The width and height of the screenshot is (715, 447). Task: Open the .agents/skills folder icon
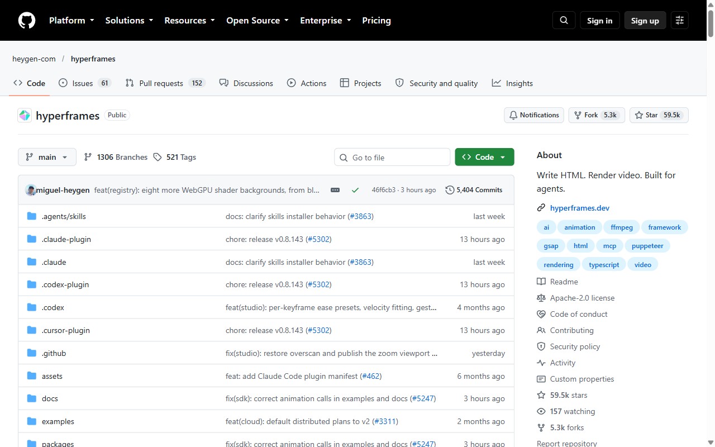click(x=32, y=216)
